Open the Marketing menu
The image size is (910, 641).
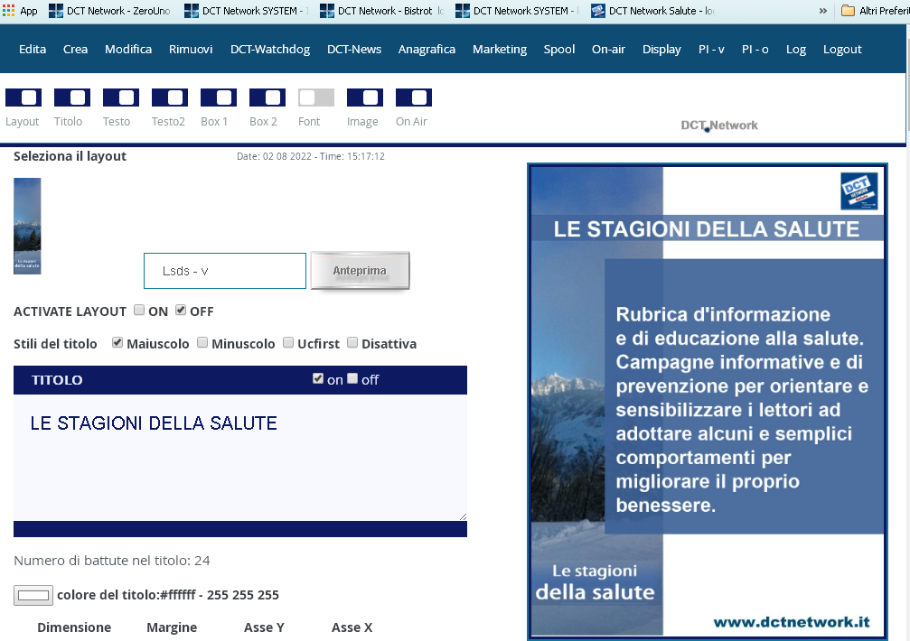500,50
